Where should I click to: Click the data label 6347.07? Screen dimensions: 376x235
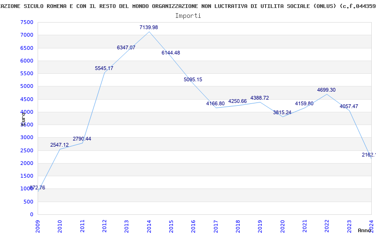(x=126, y=47)
